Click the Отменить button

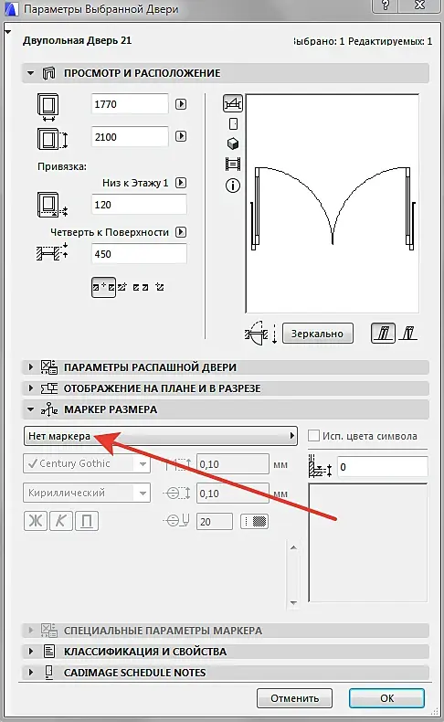(294, 698)
